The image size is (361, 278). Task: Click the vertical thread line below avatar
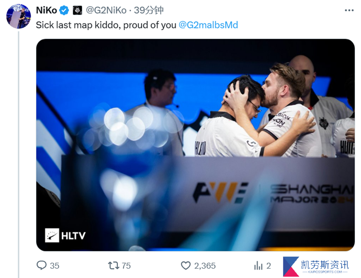pos(19,154)
